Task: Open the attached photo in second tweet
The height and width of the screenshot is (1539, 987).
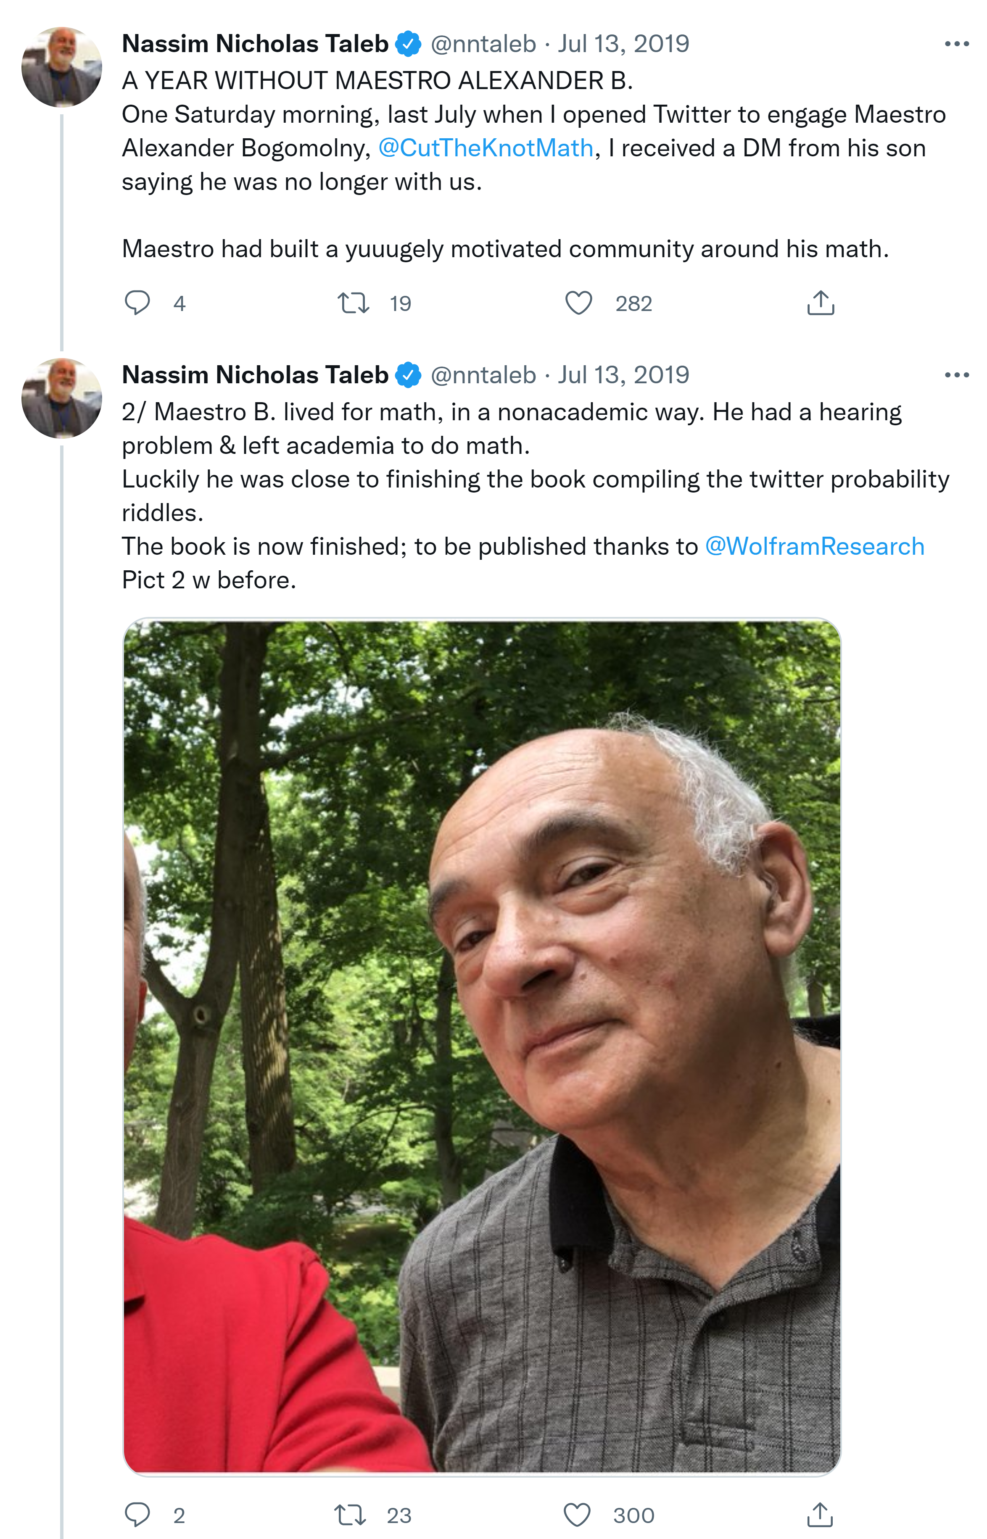Action: click(481, 1046)
